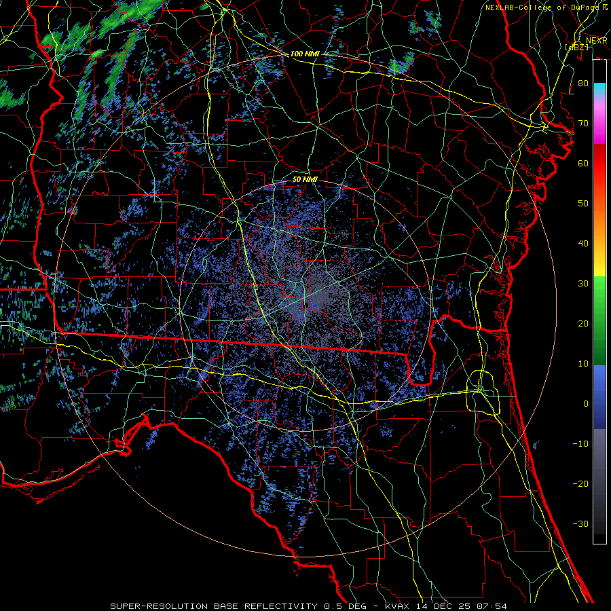Screen dimensions: 611x611
Task: Click the NEXR label above the color scale
Action: coord(596,41)
